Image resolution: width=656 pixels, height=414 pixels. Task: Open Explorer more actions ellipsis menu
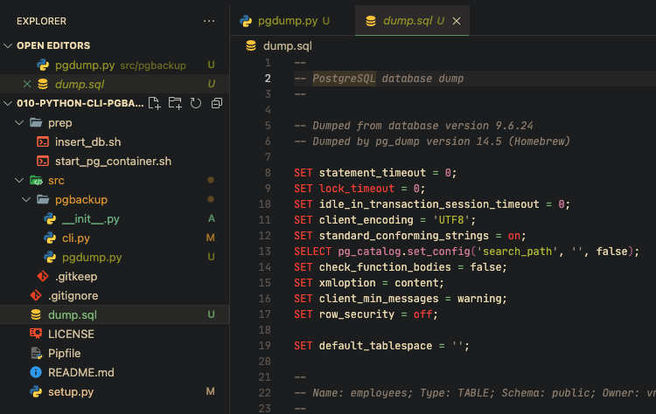[208, 20]
